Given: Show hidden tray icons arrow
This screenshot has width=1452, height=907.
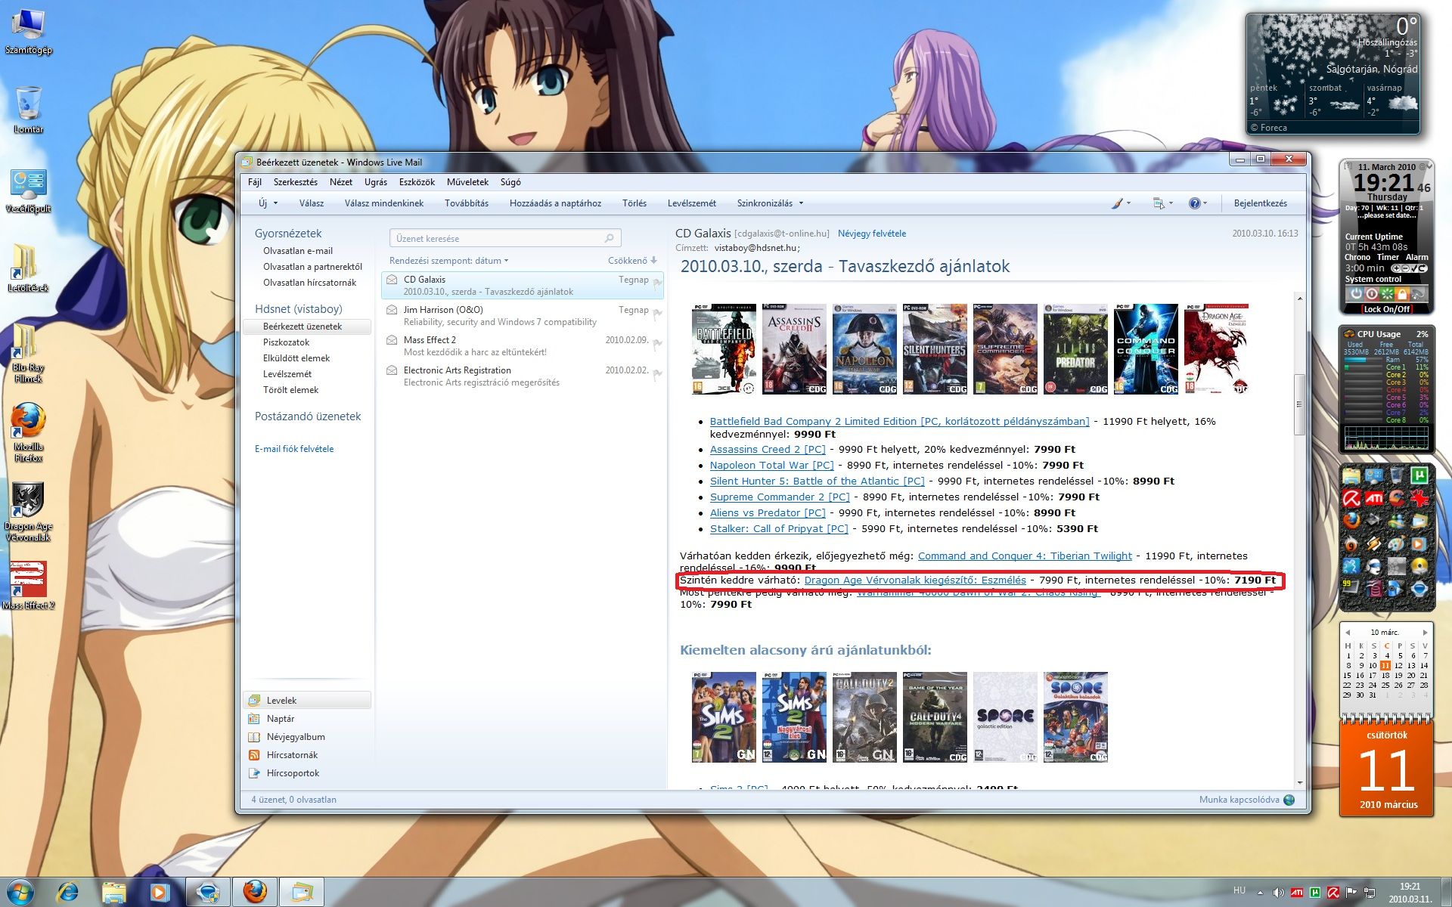Looking at the screenshot, I should click(x=1261, y=892).
